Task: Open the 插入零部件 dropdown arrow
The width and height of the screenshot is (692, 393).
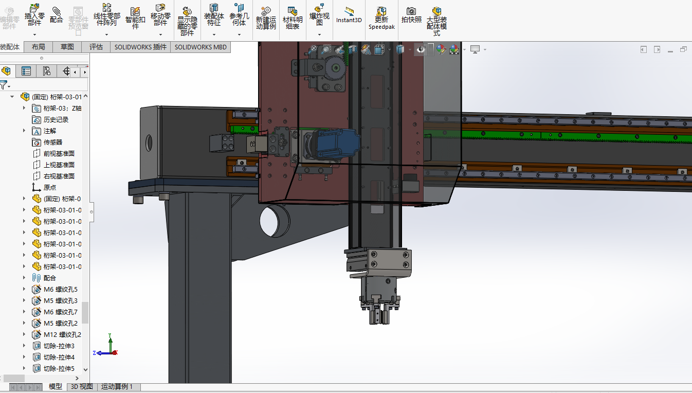Action: pyautogui.click(x=34, y=35)
